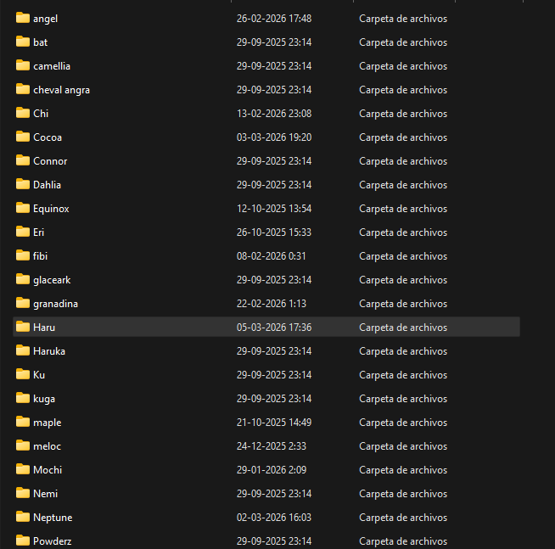This screenshot has width=555, height=549.
Task: Click the 'Haru' name text
Action: pyautogui.click(x=44, y=327)
